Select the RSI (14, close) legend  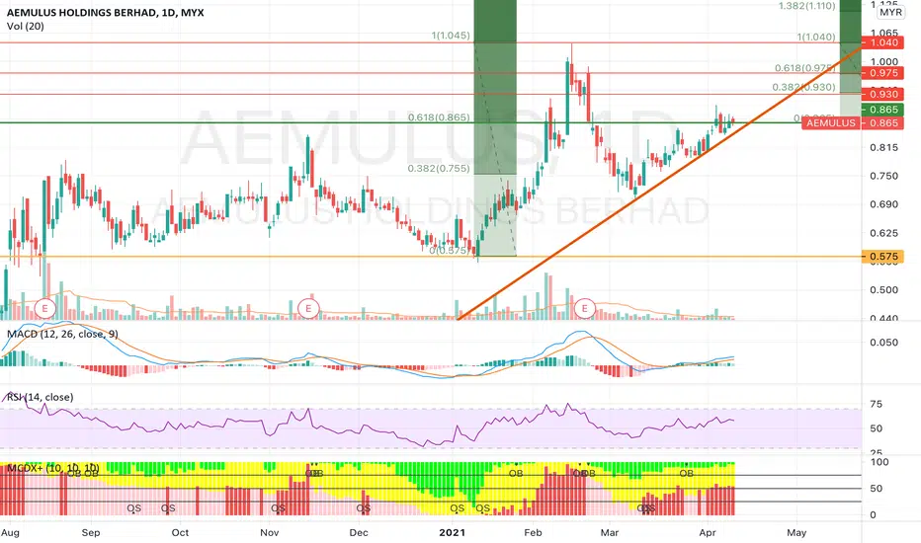click(40, 397)
